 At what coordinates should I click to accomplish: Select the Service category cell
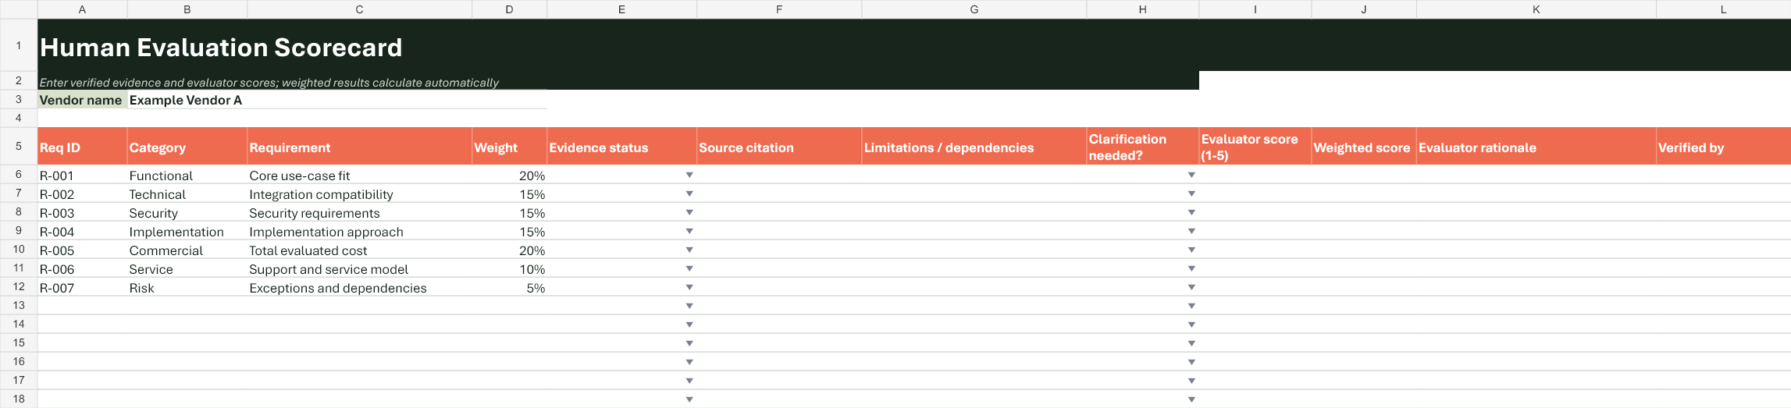tap(187, 268)
